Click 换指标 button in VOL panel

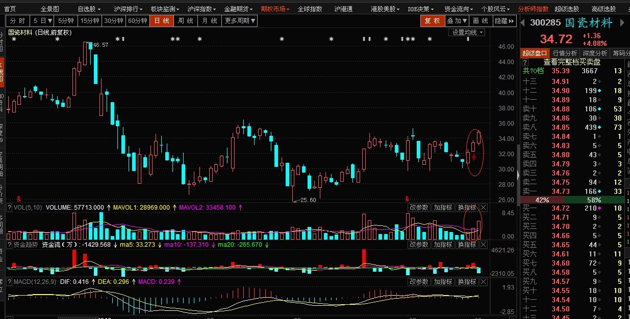[x=466, y=208]
